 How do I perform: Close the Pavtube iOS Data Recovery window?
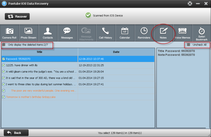[x=206, y=4]
